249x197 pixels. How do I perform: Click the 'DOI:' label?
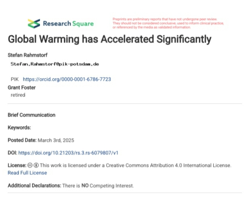13,153
